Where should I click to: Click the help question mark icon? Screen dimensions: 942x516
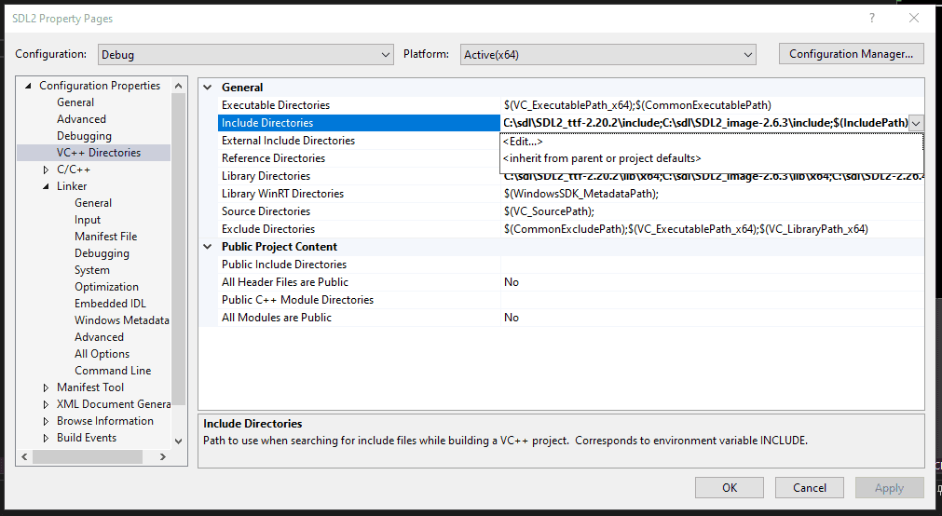[x=872, y=19]
